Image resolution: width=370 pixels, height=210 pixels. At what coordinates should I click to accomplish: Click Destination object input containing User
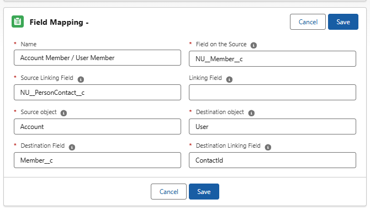tap(273, 127)
